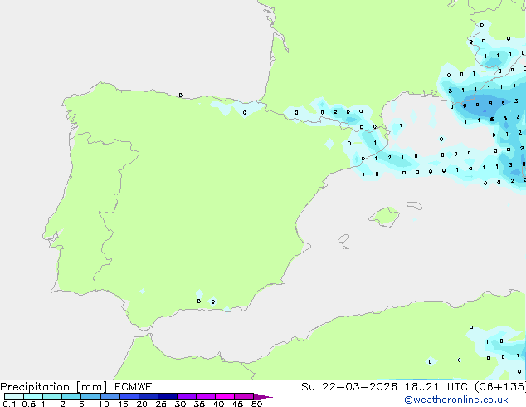The image size is (526, 407).
Task: Click the small rain patch on Spain's north coast
Action: (x=226, y=106)
